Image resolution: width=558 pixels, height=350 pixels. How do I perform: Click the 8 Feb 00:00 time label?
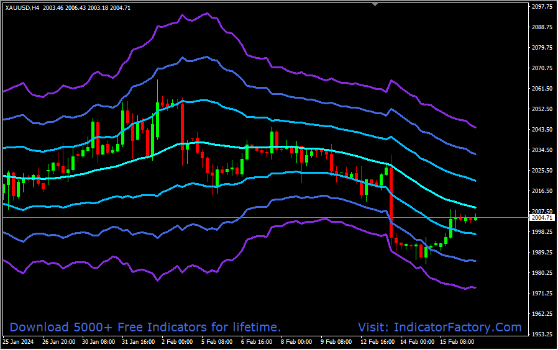click(296, 342)
